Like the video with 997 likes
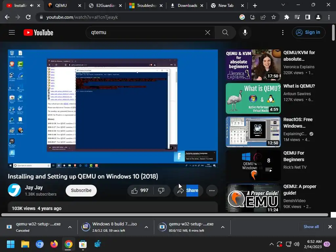336x252 pixels. [140, 191]
